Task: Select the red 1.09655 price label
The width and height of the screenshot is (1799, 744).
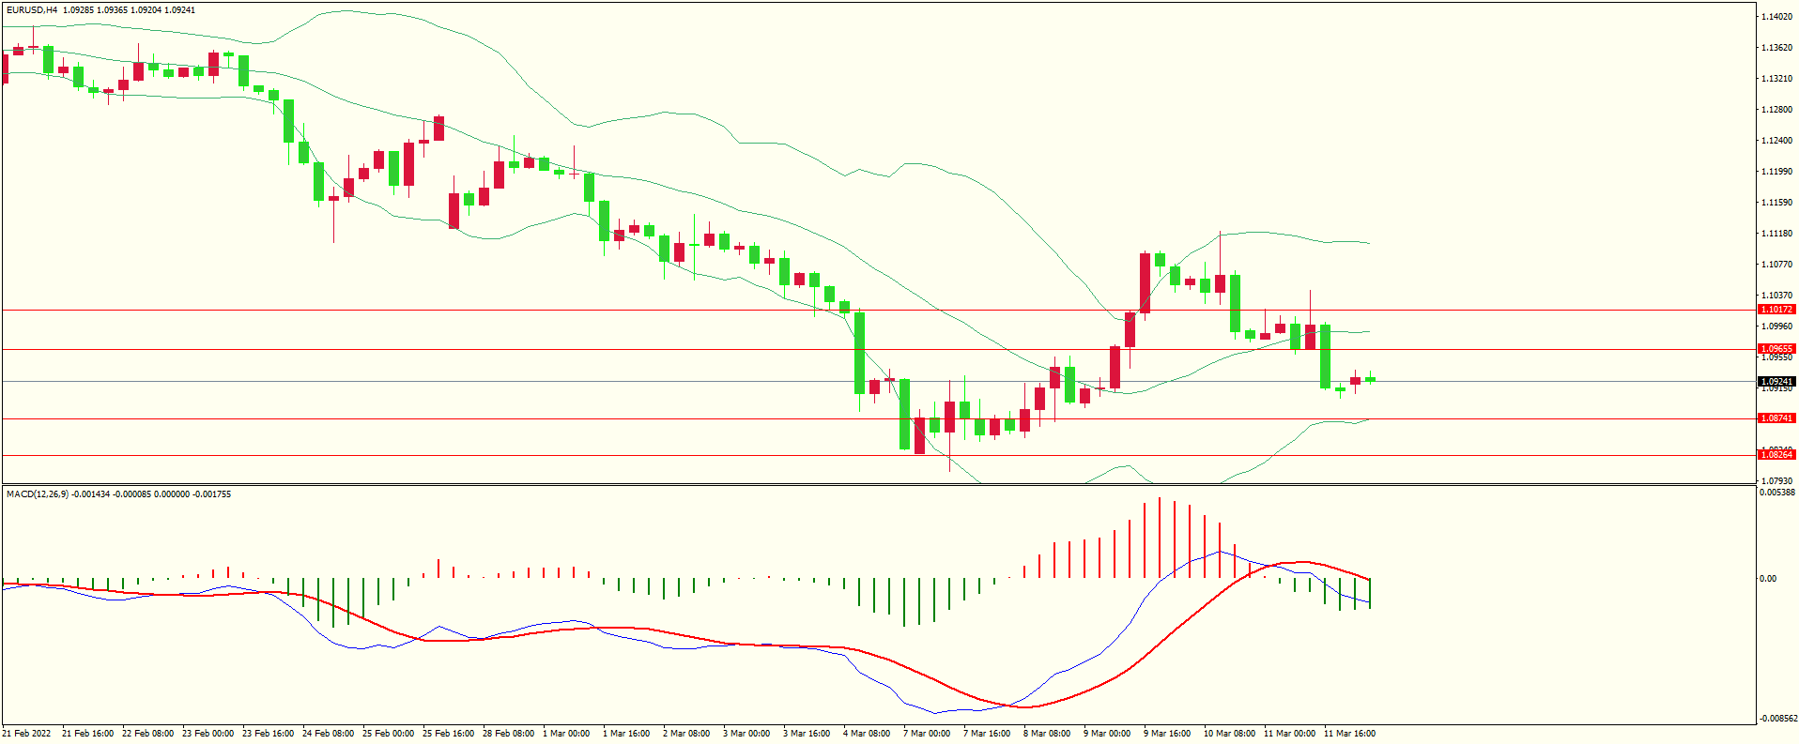Action: [x=1776, y=349]
